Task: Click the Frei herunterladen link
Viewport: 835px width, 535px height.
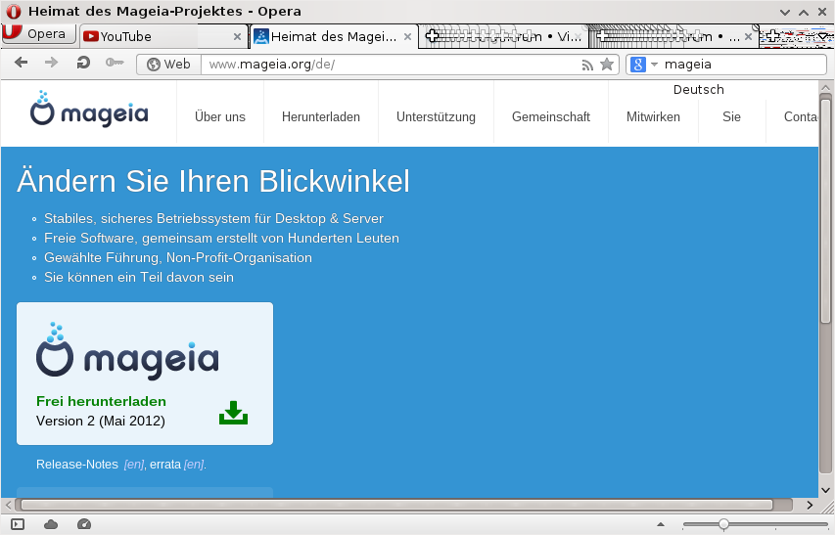Action: click(x=101, y=401)
